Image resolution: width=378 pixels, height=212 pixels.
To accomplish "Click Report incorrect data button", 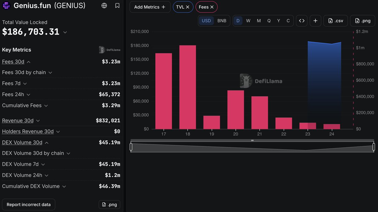I will pyautogui.click(x=29, y=204).
